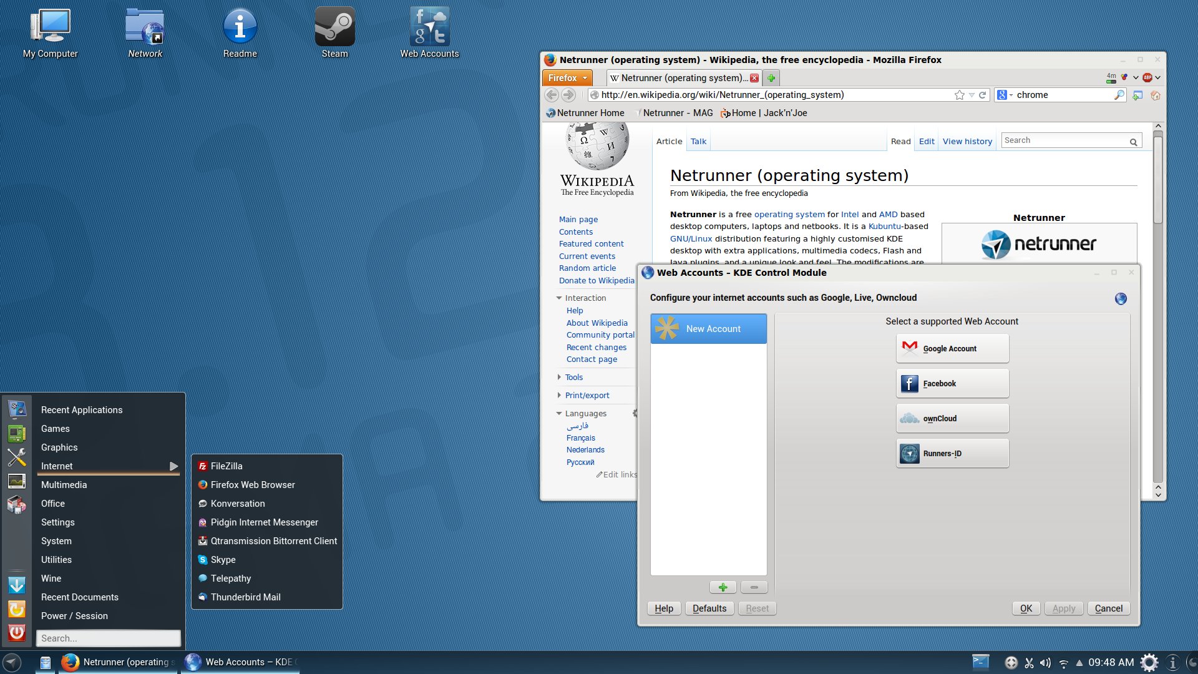This screenshot has height=674, width=1198.
Task: Open the Netrunner kickoff launcher button
Action: point(12,662)
